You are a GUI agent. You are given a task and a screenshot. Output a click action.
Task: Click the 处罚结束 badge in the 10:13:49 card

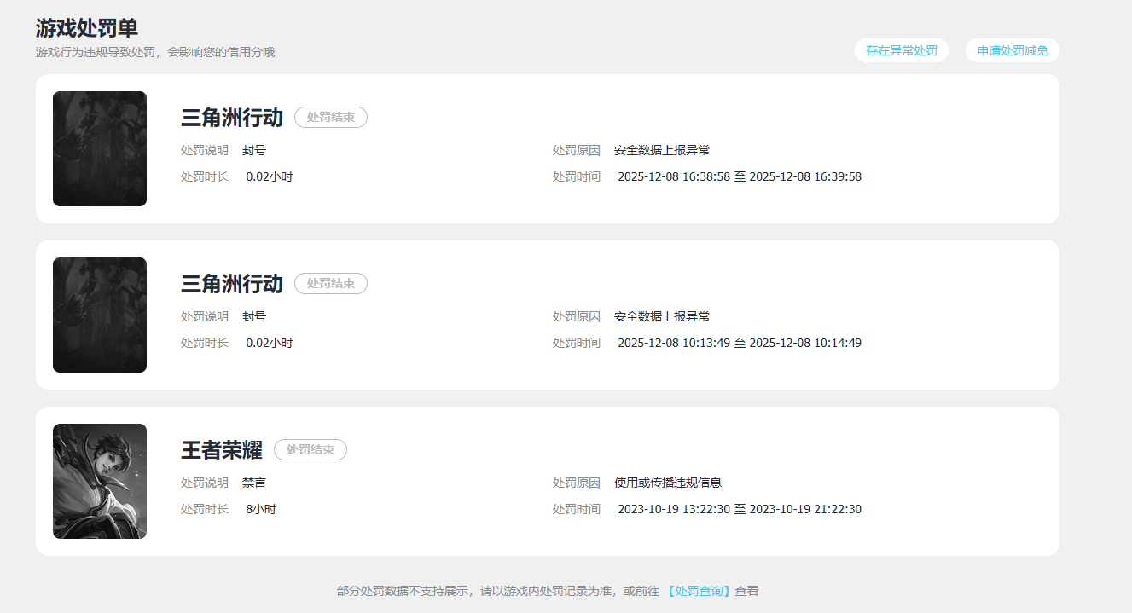[331, 284]
